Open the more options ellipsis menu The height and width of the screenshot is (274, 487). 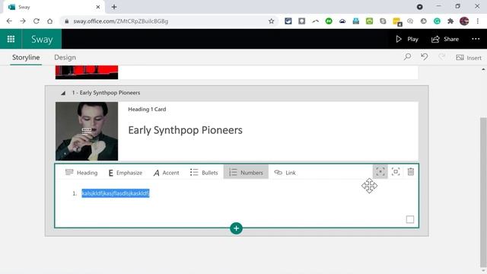pyautogui.click(x=476, y=39)
